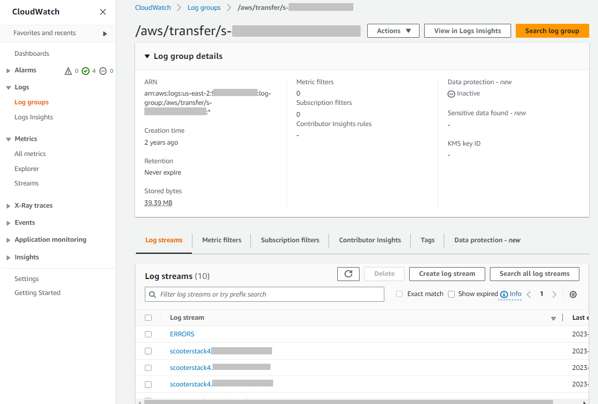
Task: Collapse the Log group details section
Action: 147,56
